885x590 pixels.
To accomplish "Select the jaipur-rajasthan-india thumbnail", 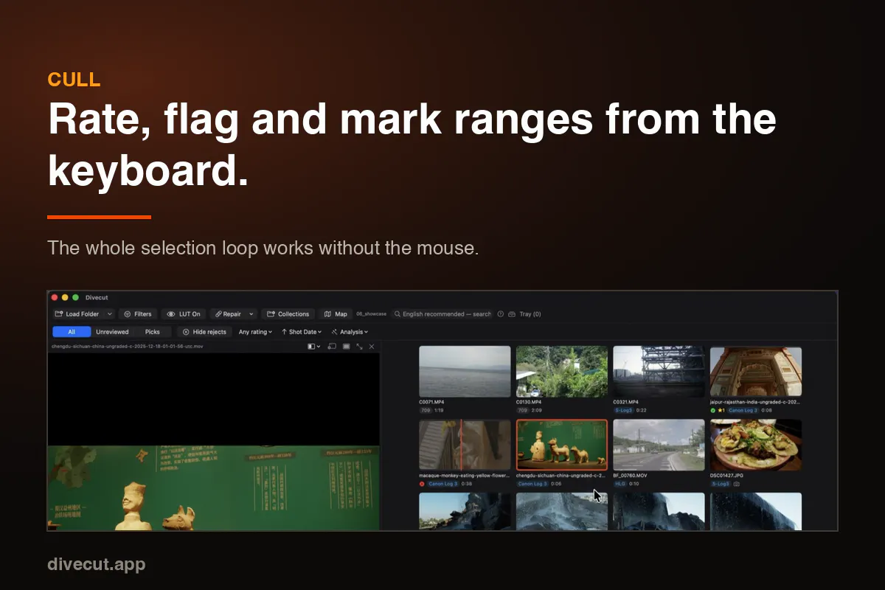I will tap(756, 372).
